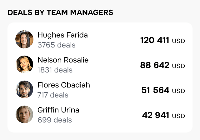Click the Deals by Team Managers heading
Screen dimensions: 200x140
tap(60, 12)
